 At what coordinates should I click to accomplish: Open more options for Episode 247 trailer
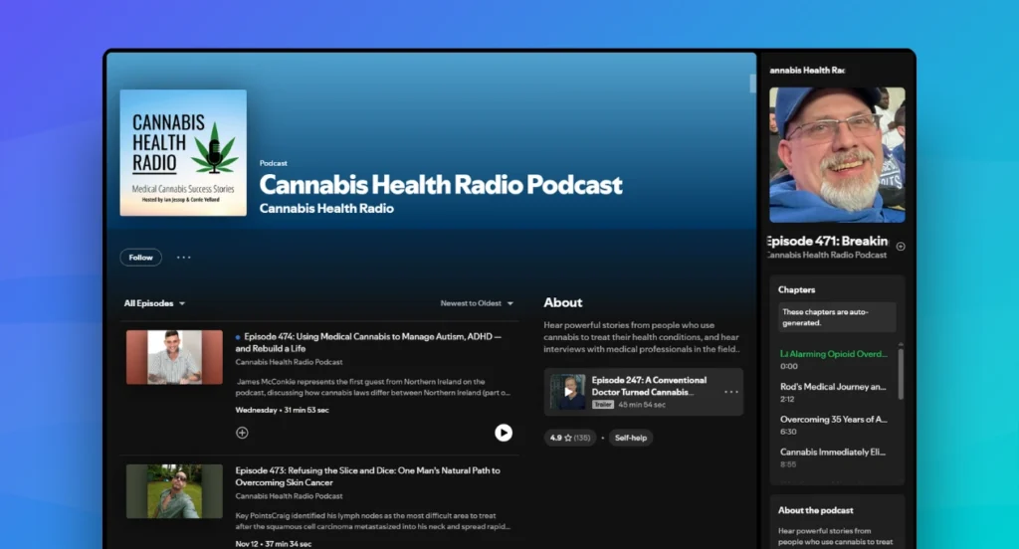click(731, 392)
